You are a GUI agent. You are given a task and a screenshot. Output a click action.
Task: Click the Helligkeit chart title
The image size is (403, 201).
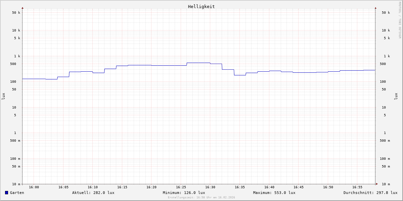pos(201,6)
